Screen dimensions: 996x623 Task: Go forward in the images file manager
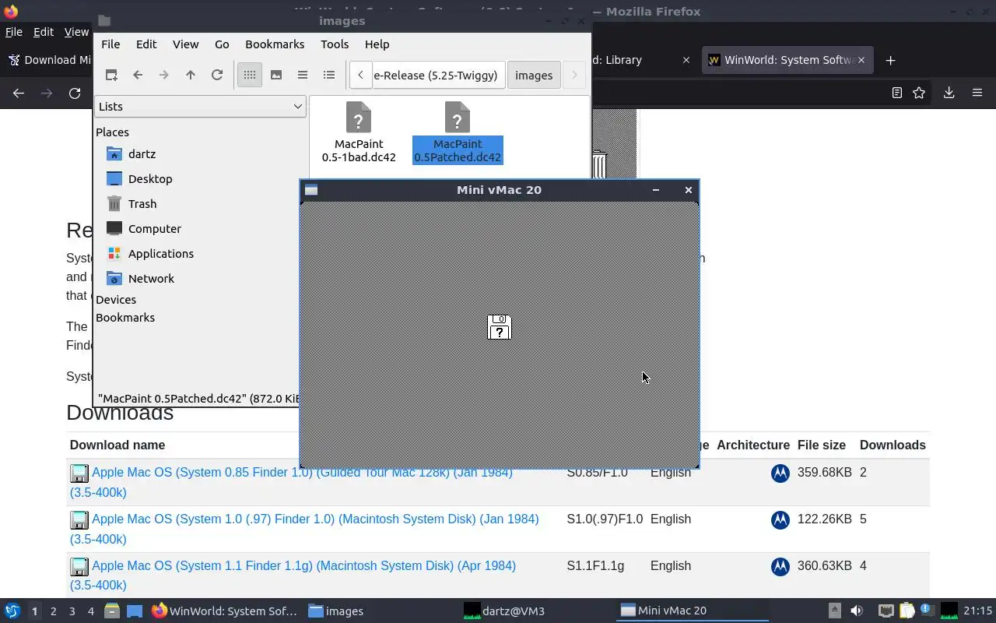click(x=163, y=75)
